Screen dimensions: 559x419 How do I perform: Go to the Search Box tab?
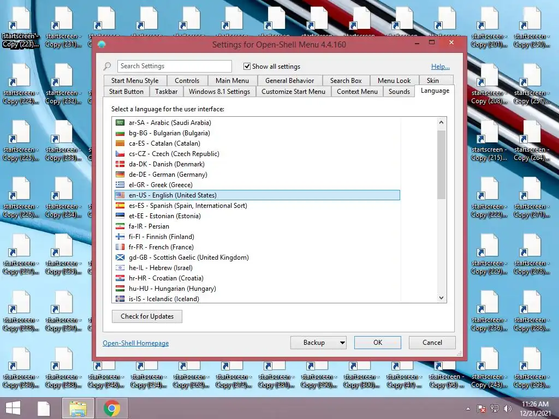[346, 81]
